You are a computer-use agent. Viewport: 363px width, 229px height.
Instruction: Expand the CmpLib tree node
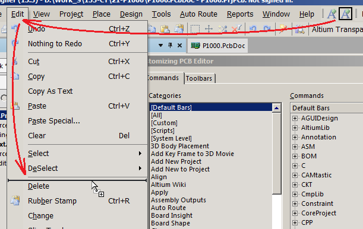tap(295, 194)
